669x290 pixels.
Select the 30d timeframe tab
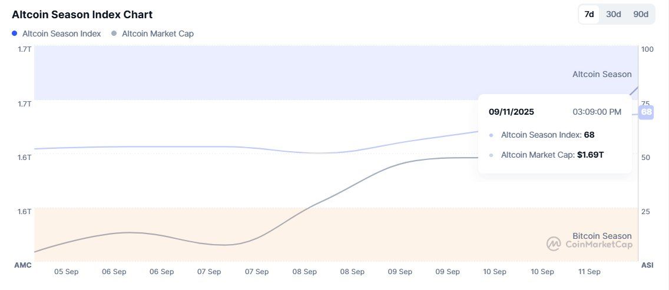pyautogui.click(x=614, y=14)
